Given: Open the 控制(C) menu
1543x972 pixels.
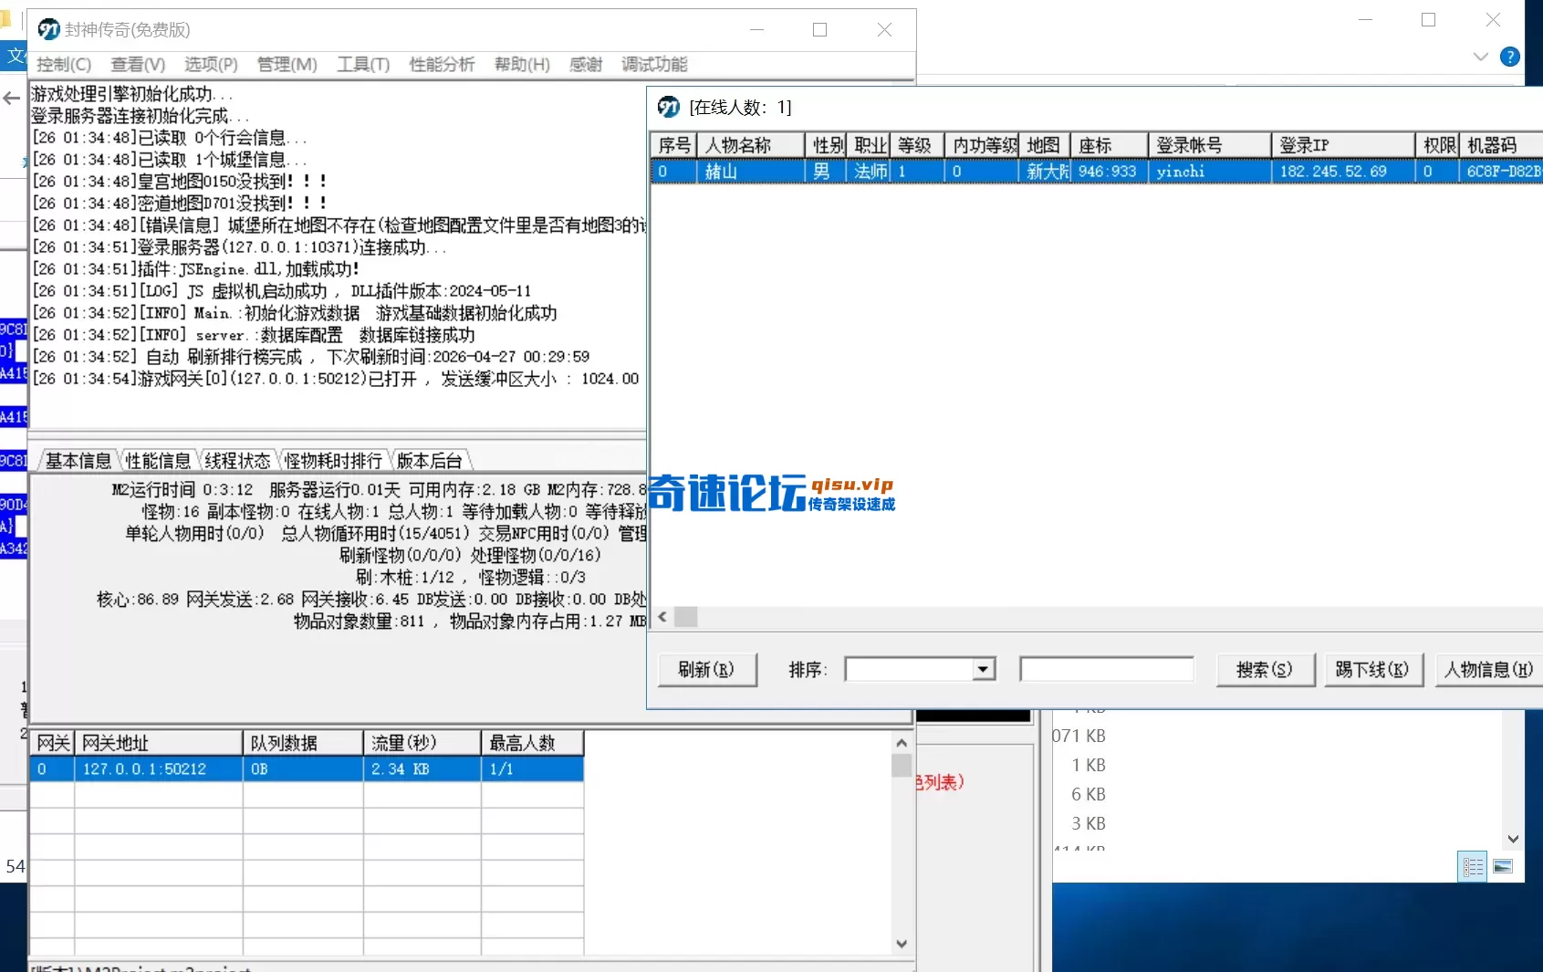Looking at the screenshot, I should click(x=63, y=65).
